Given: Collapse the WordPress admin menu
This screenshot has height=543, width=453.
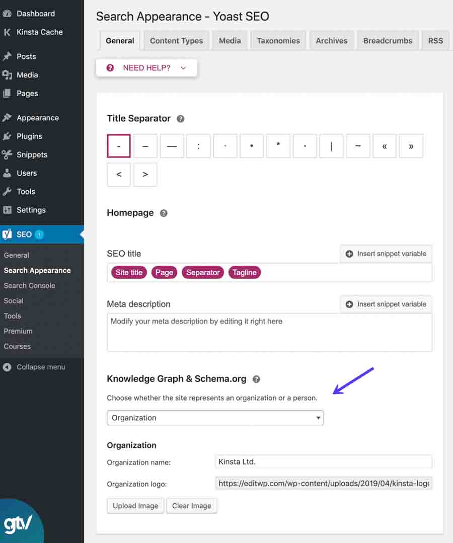Looking at the screenshot, I should click(35, 367).
